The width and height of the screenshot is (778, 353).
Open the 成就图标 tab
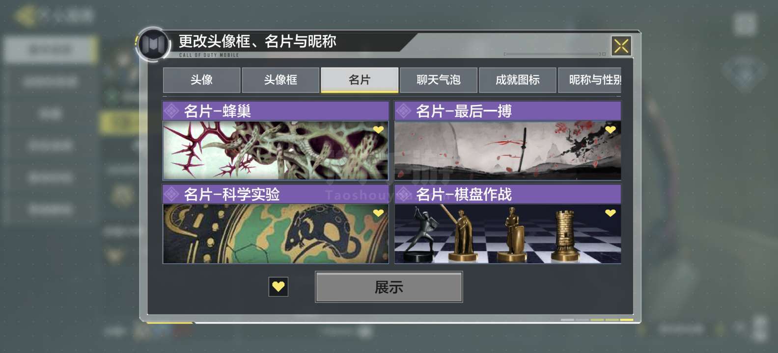coord(518,80)
